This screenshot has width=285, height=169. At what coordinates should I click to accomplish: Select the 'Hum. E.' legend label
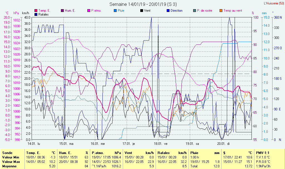(70, 11)
